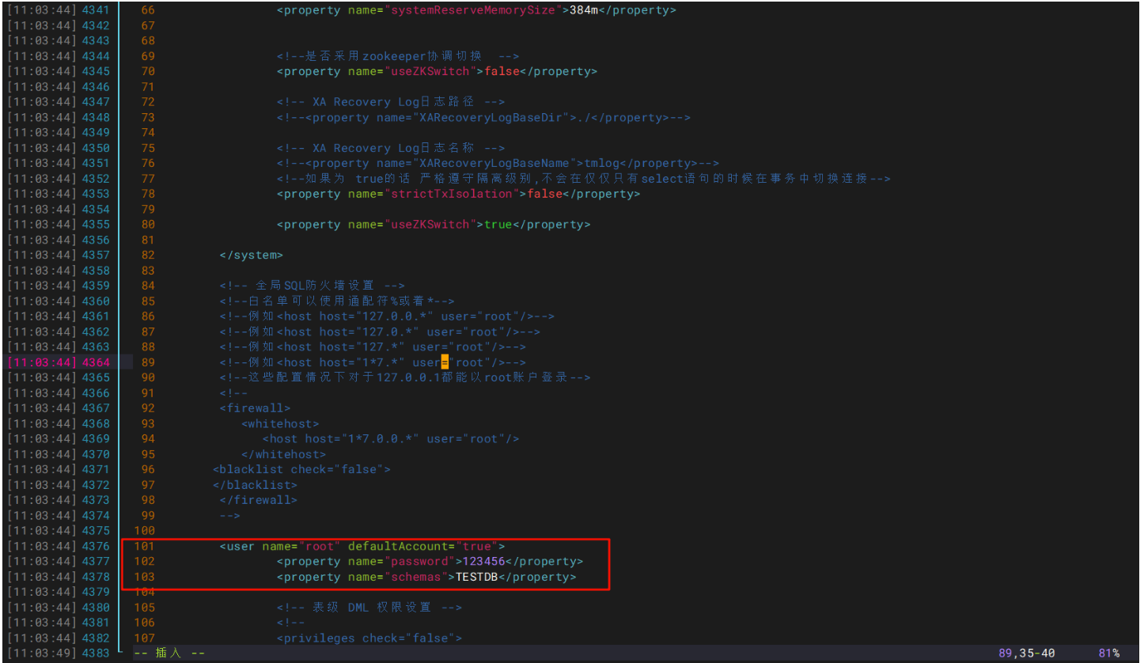1144x663 pixels.
Task: Click the <blacklist check="false"> tag
Action: [x=301, y=470]
